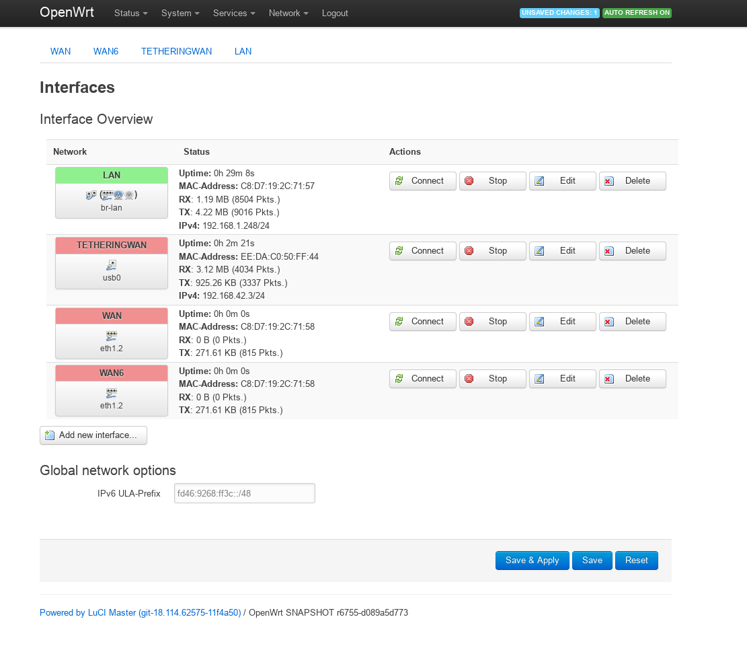
Task: Select the WAN6 tab
Action: click(x=106, y=51)
